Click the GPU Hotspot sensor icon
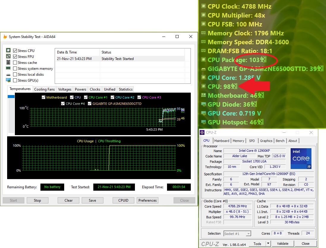Screen dimensions: 326x248 (203, 122)
